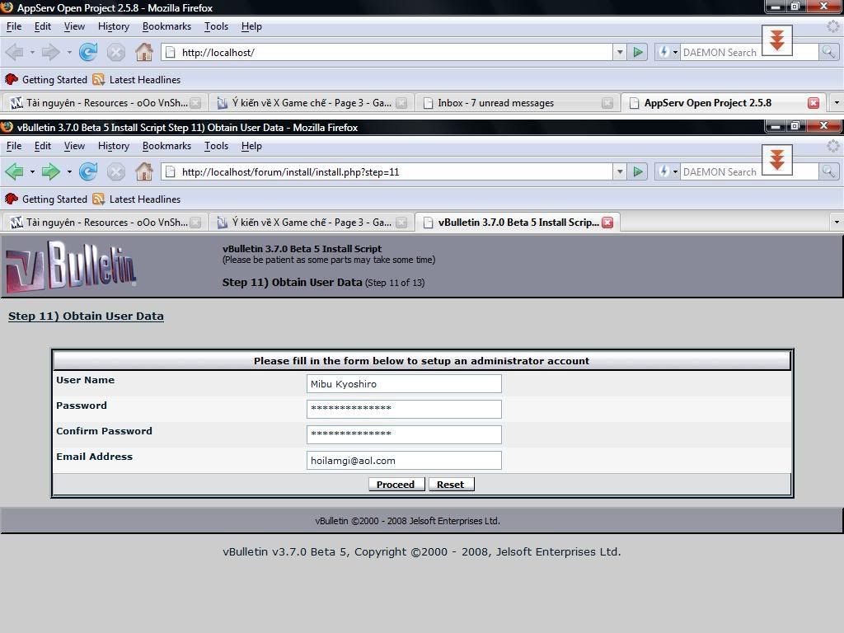Click search magnifier in vBulletin window
The height and width of the screenshot is (633, 844).
click(x=828, y=171)
